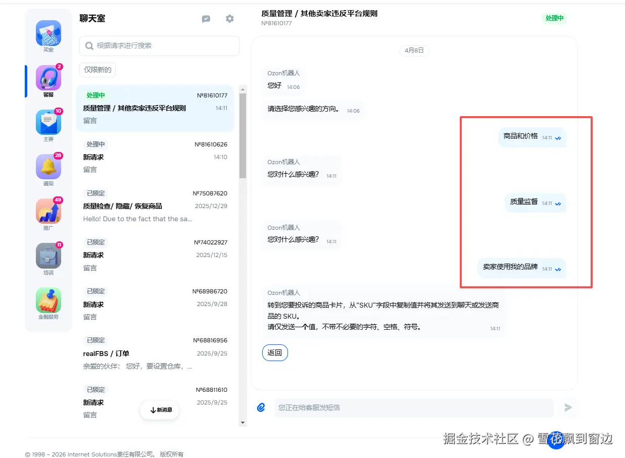Viewport: 625px width, 458px height.
Task: Click the 处理中 status badge in header
Action: [x=554, y=18]
